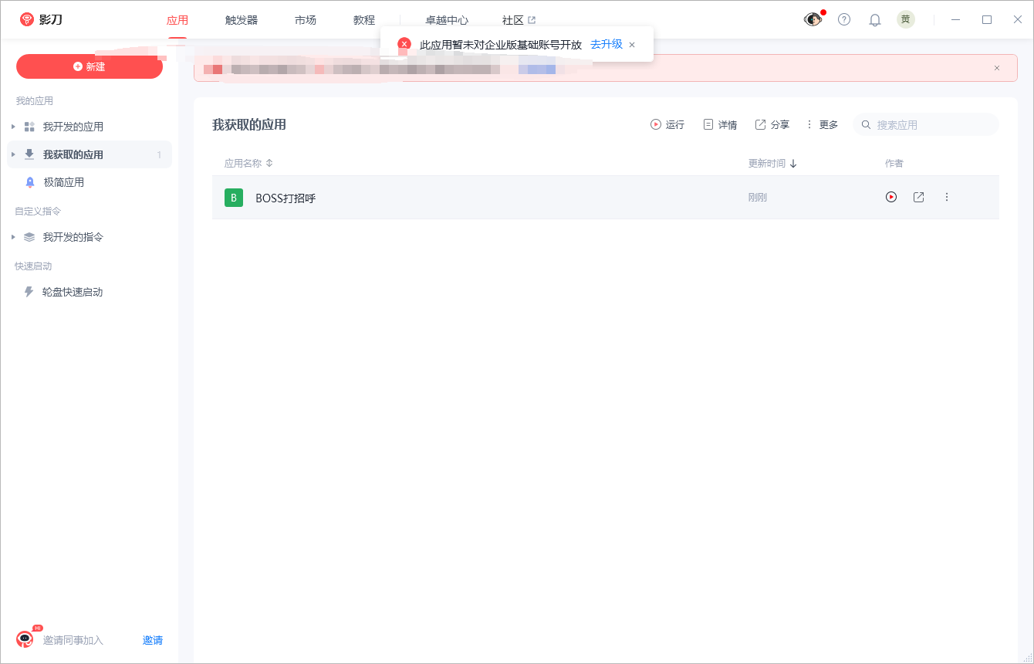Open 极简应用 in the sidebar
The image size is (1034, 664).
click(63, 182)
